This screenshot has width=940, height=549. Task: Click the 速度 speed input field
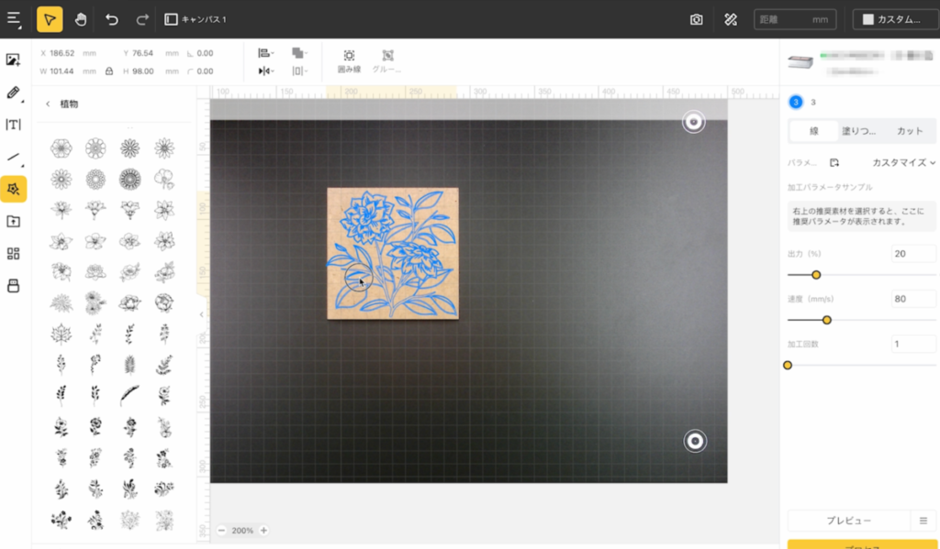click(912, 299)
